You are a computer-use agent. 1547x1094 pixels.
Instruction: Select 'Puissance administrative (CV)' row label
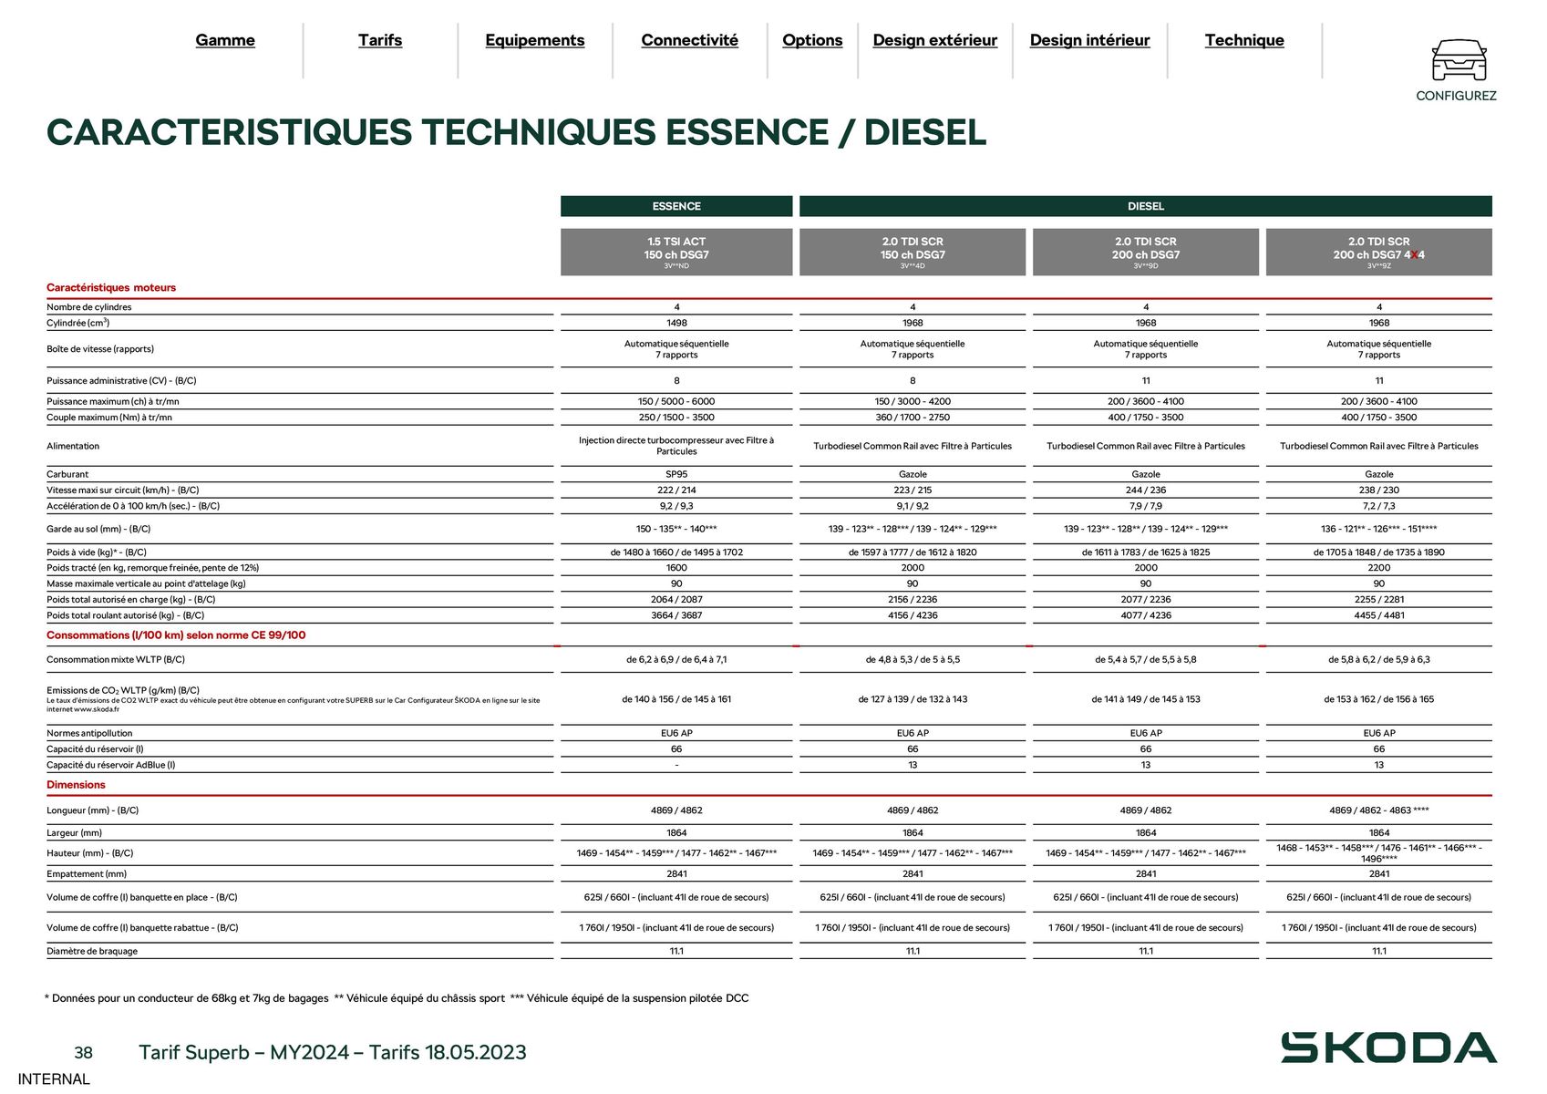[121, 381]
